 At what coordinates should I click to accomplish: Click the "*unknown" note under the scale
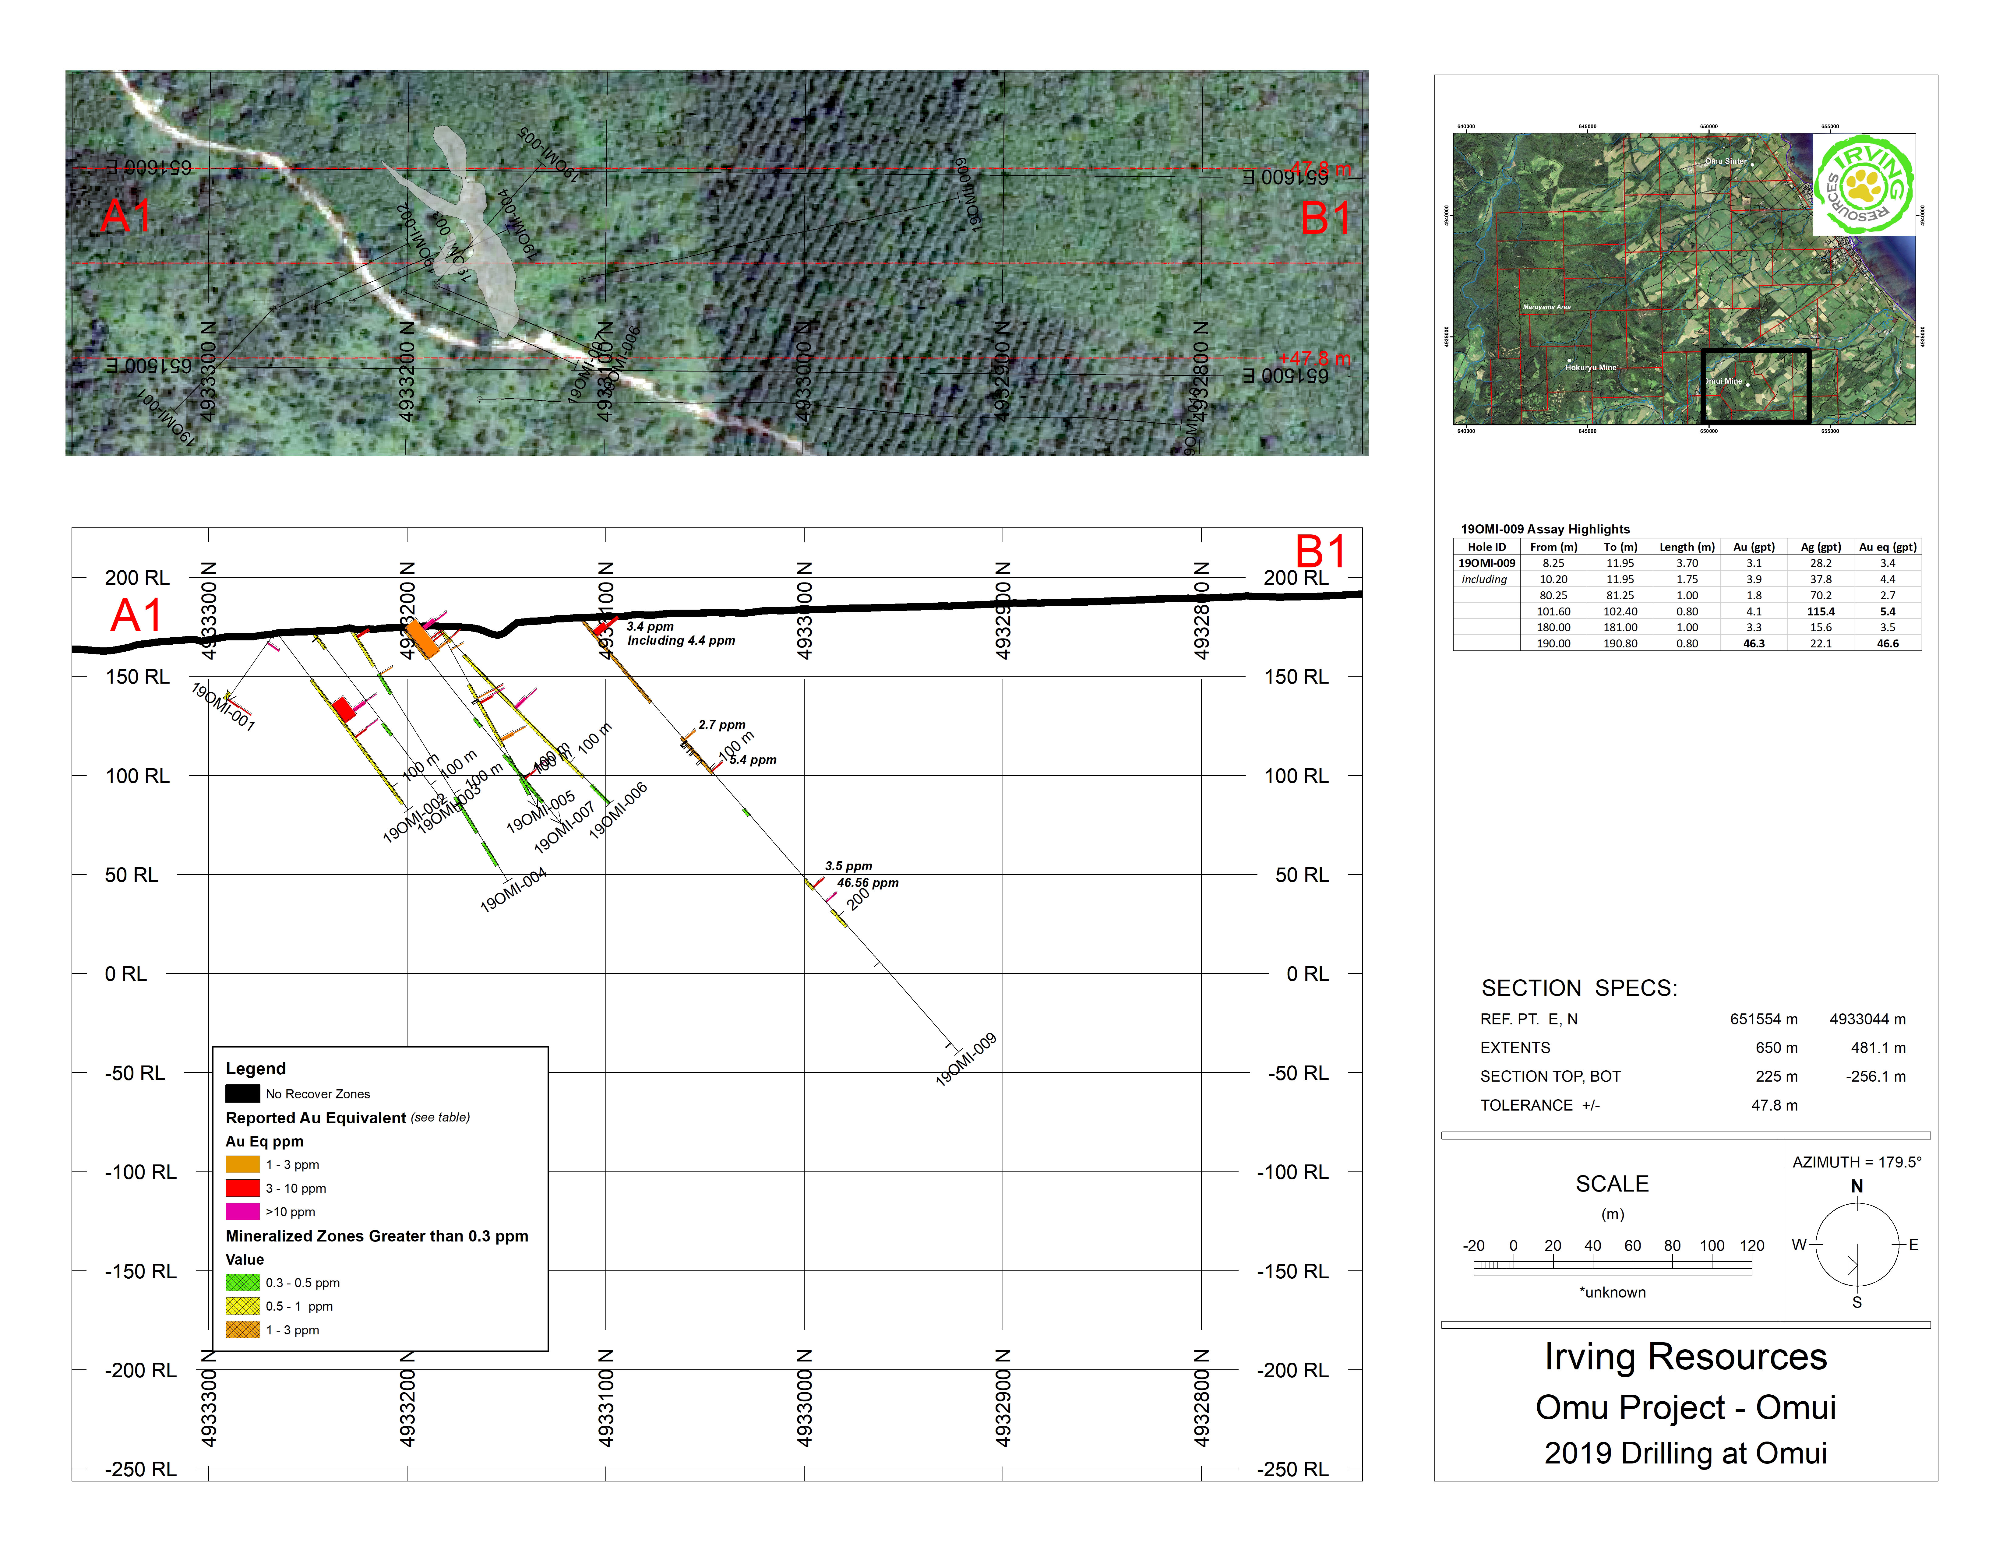1613,1293
